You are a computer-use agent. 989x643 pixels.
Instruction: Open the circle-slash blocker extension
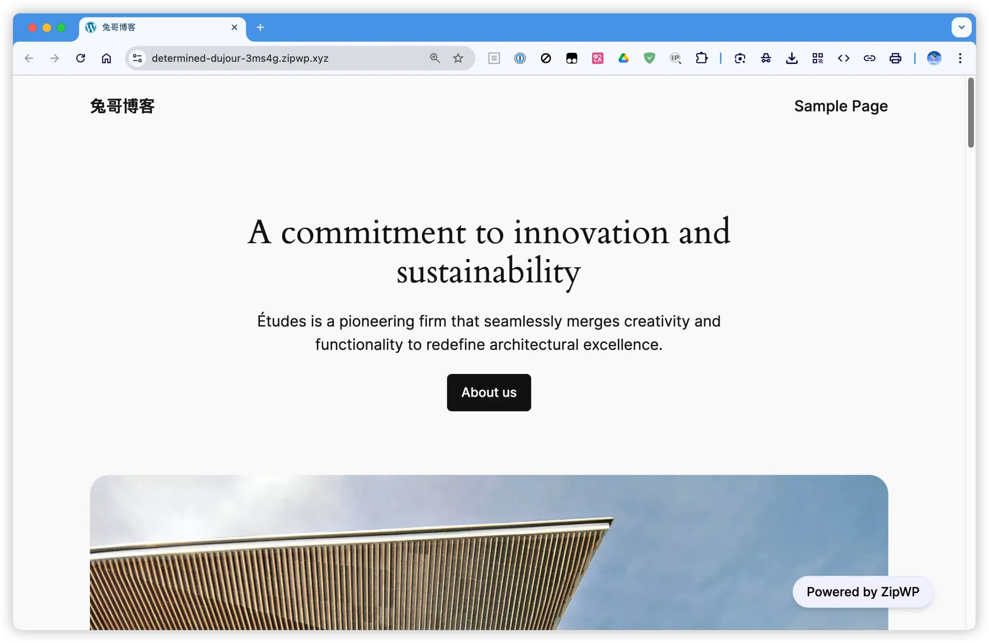[x=545, y=58]
